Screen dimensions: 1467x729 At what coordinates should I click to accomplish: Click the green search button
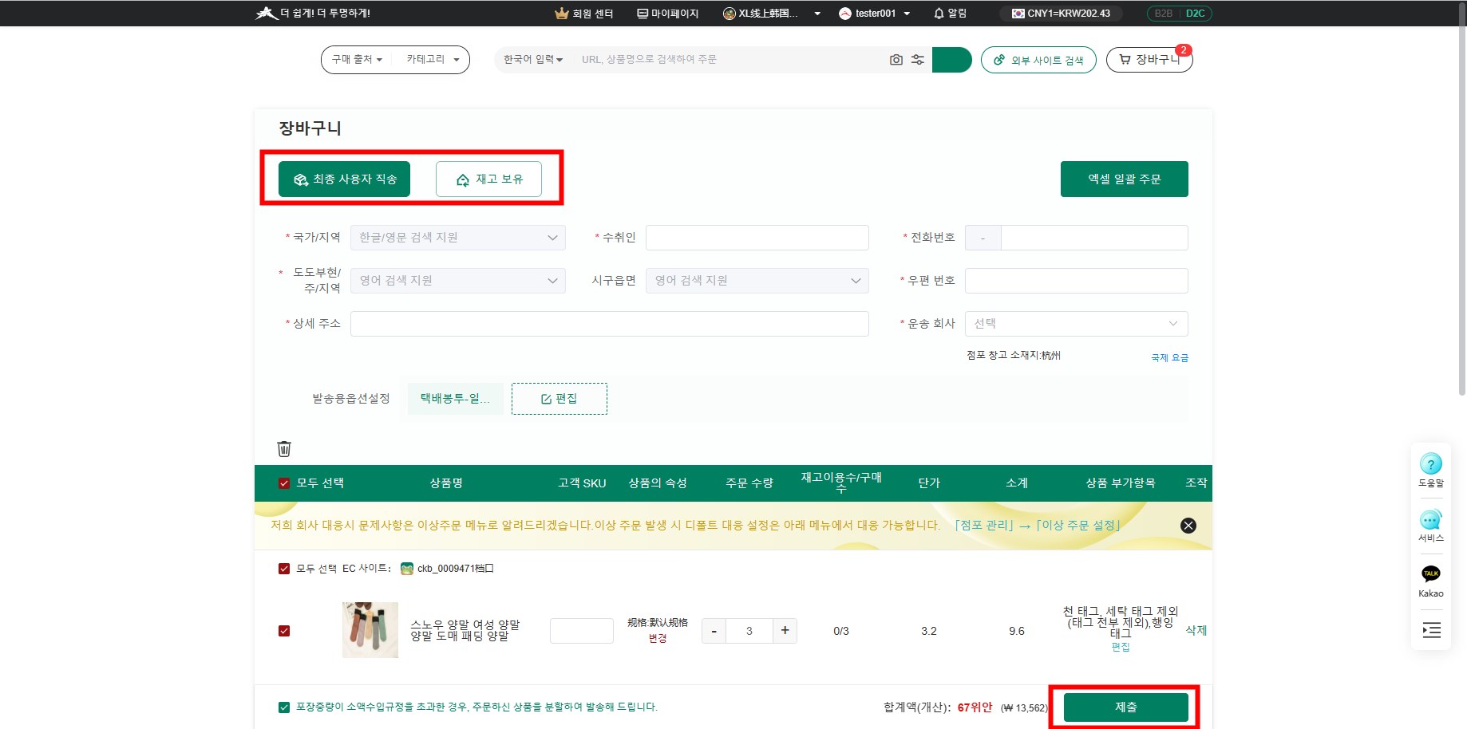coord(951,60)
